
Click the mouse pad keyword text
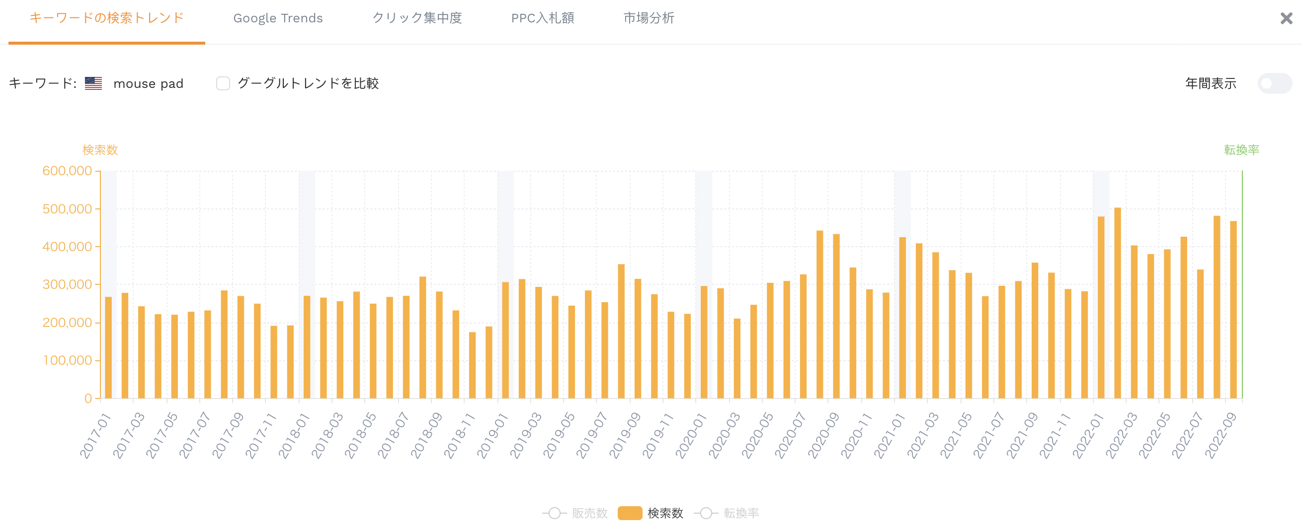(148, 84)
